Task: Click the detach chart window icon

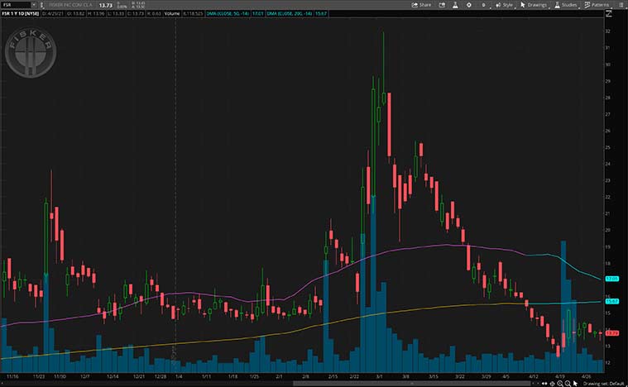Action: pos(442,5)
